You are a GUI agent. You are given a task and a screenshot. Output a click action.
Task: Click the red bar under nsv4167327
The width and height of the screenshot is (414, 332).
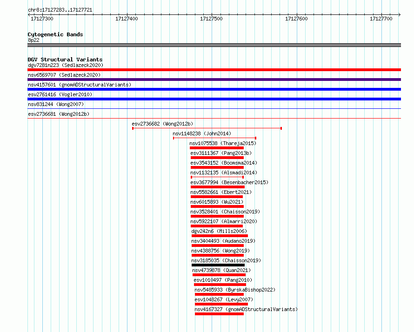(219, 314)
